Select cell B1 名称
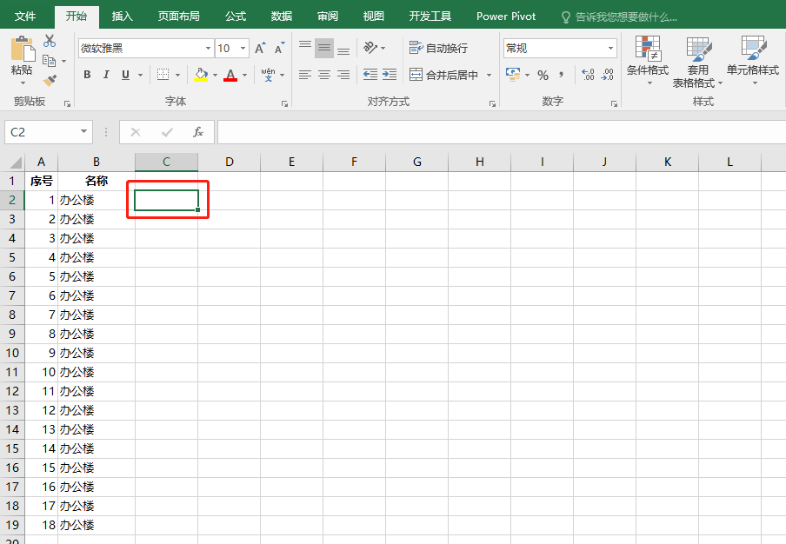Image resolution: width=786 pixels, height=544 pixels. pos(97,181)
